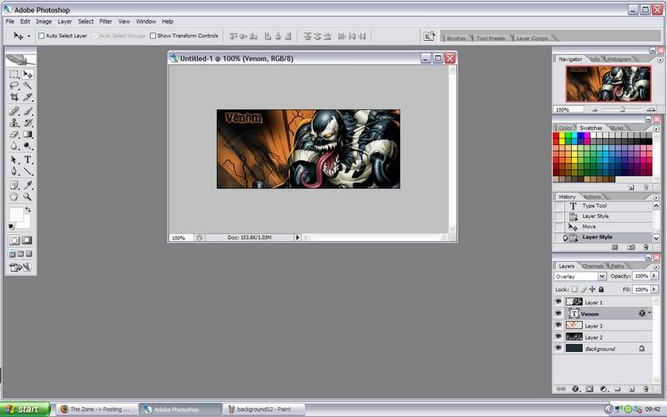Select the Slice tool

tap(28, 97)
